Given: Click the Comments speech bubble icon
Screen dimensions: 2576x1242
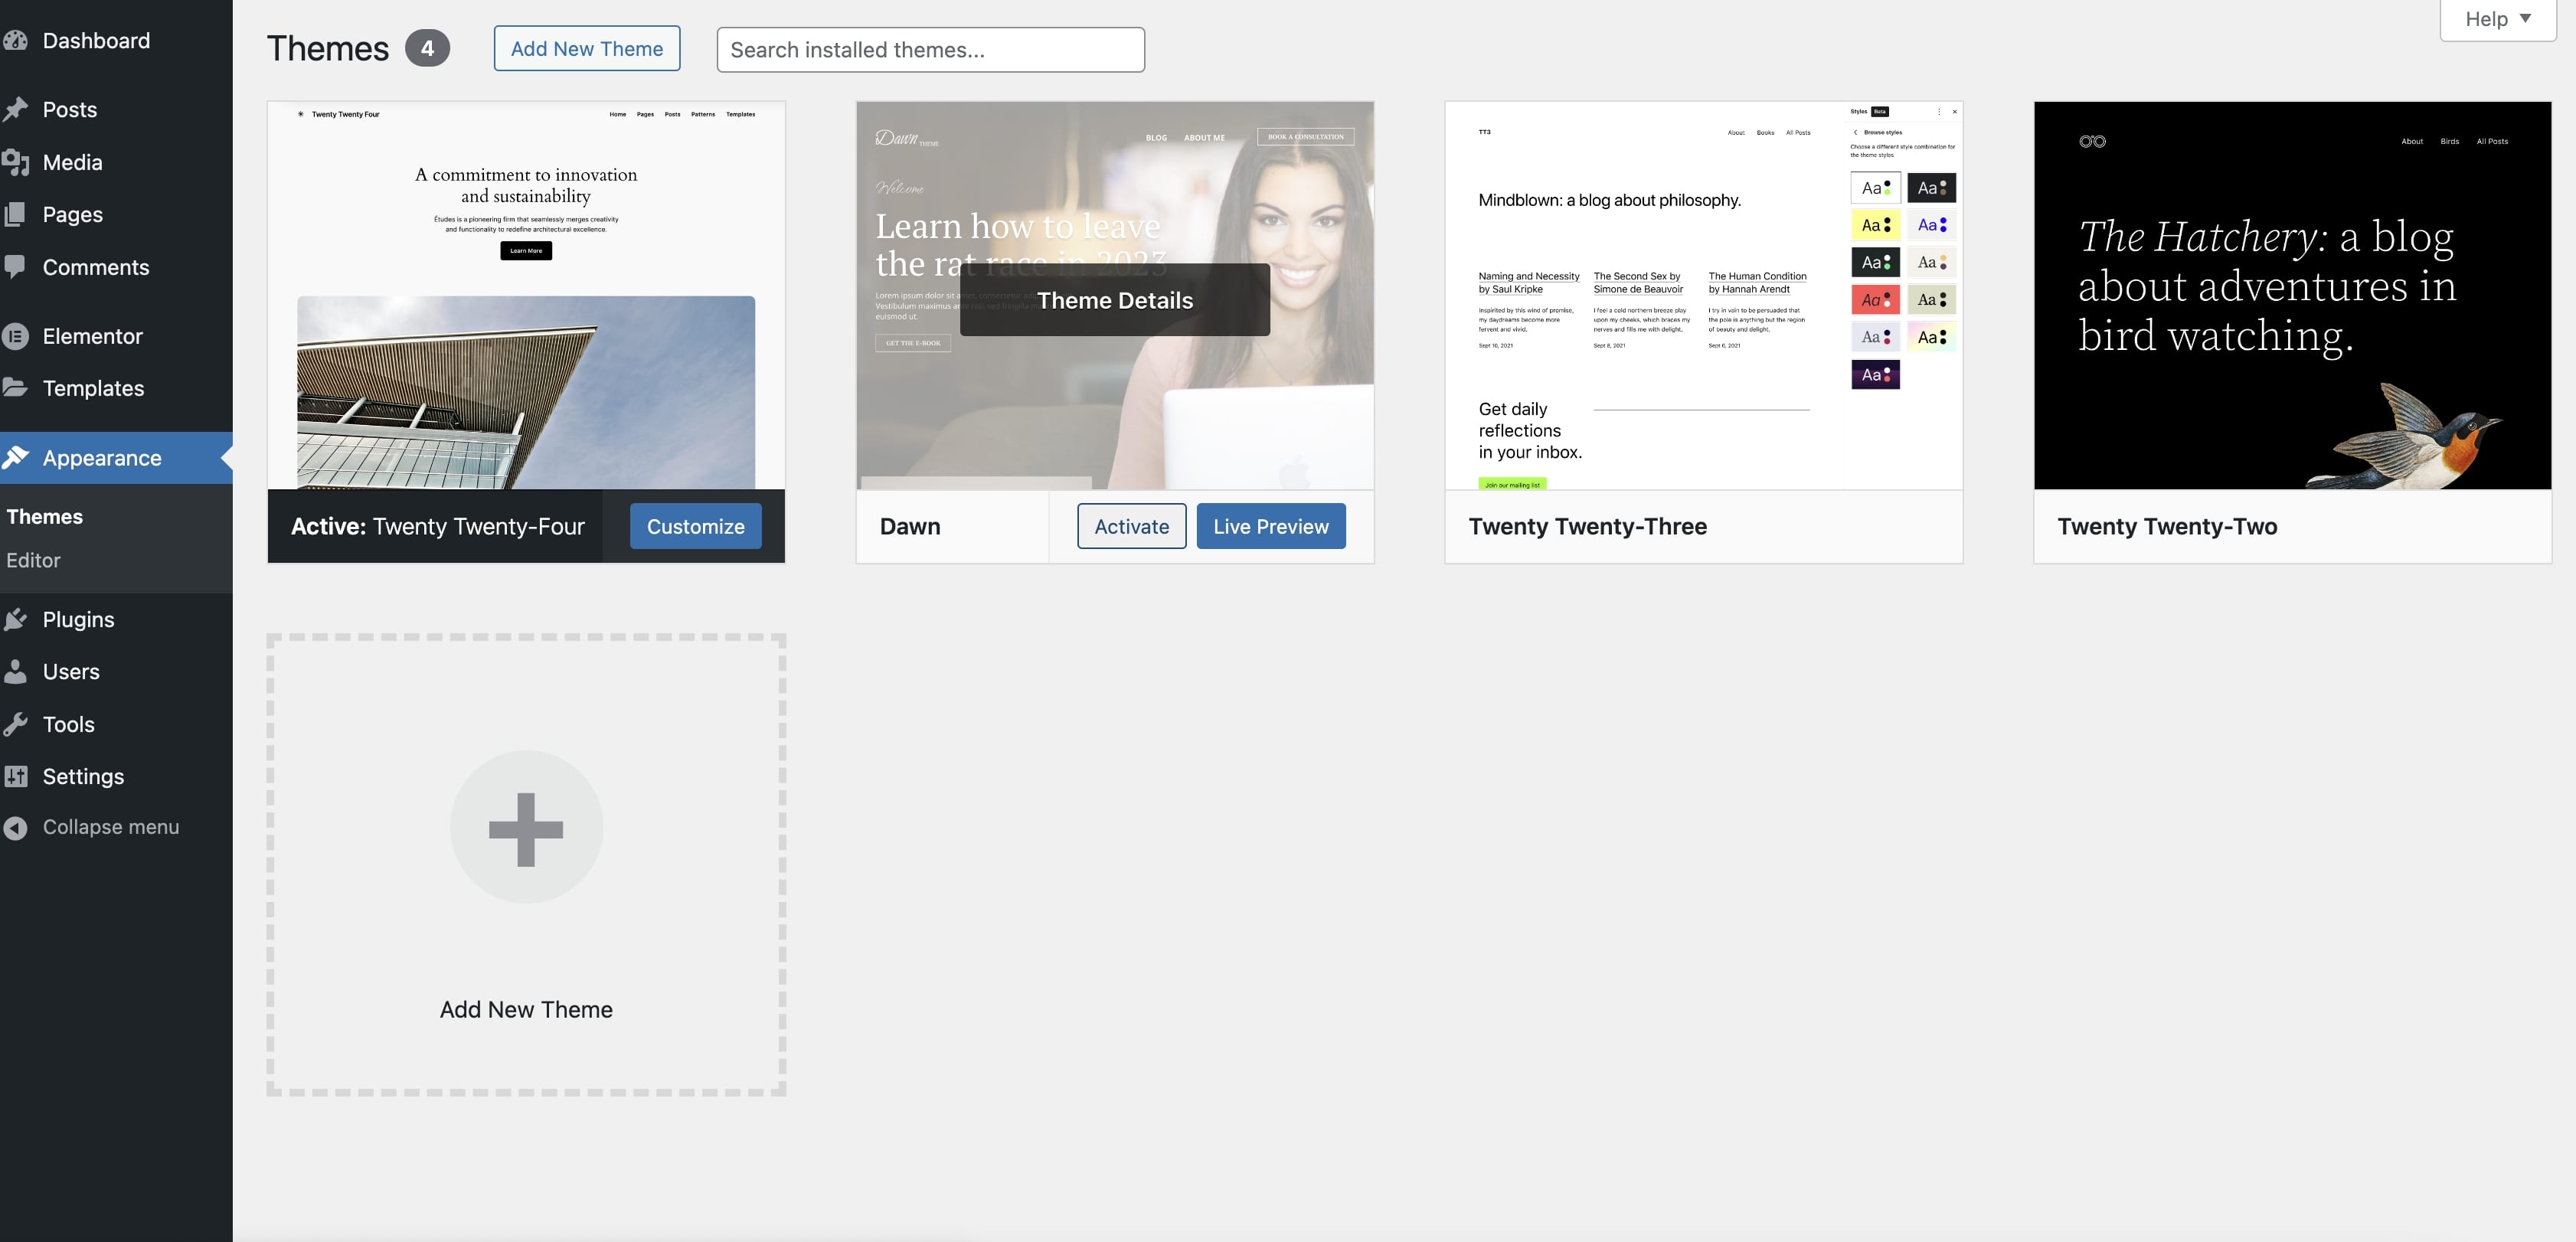Looking at the screenshot, I should point(15,267).
